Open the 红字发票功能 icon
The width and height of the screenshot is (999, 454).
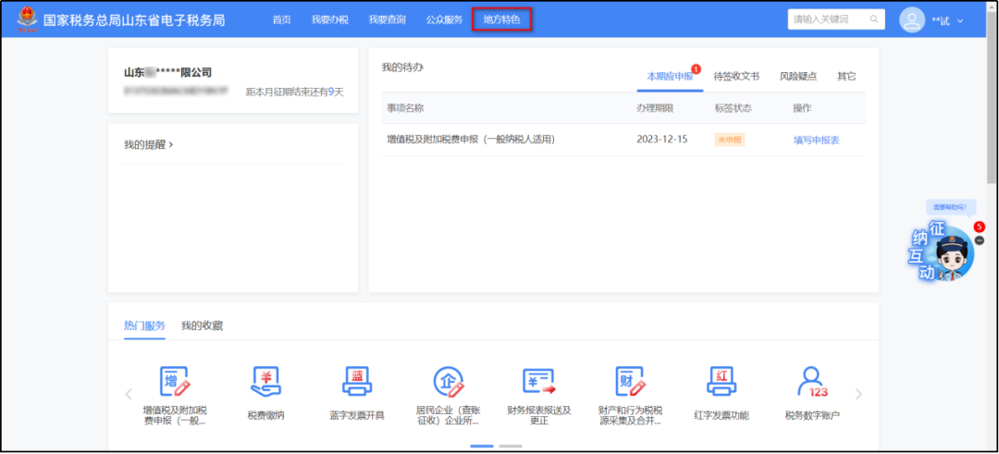[721, 382]
